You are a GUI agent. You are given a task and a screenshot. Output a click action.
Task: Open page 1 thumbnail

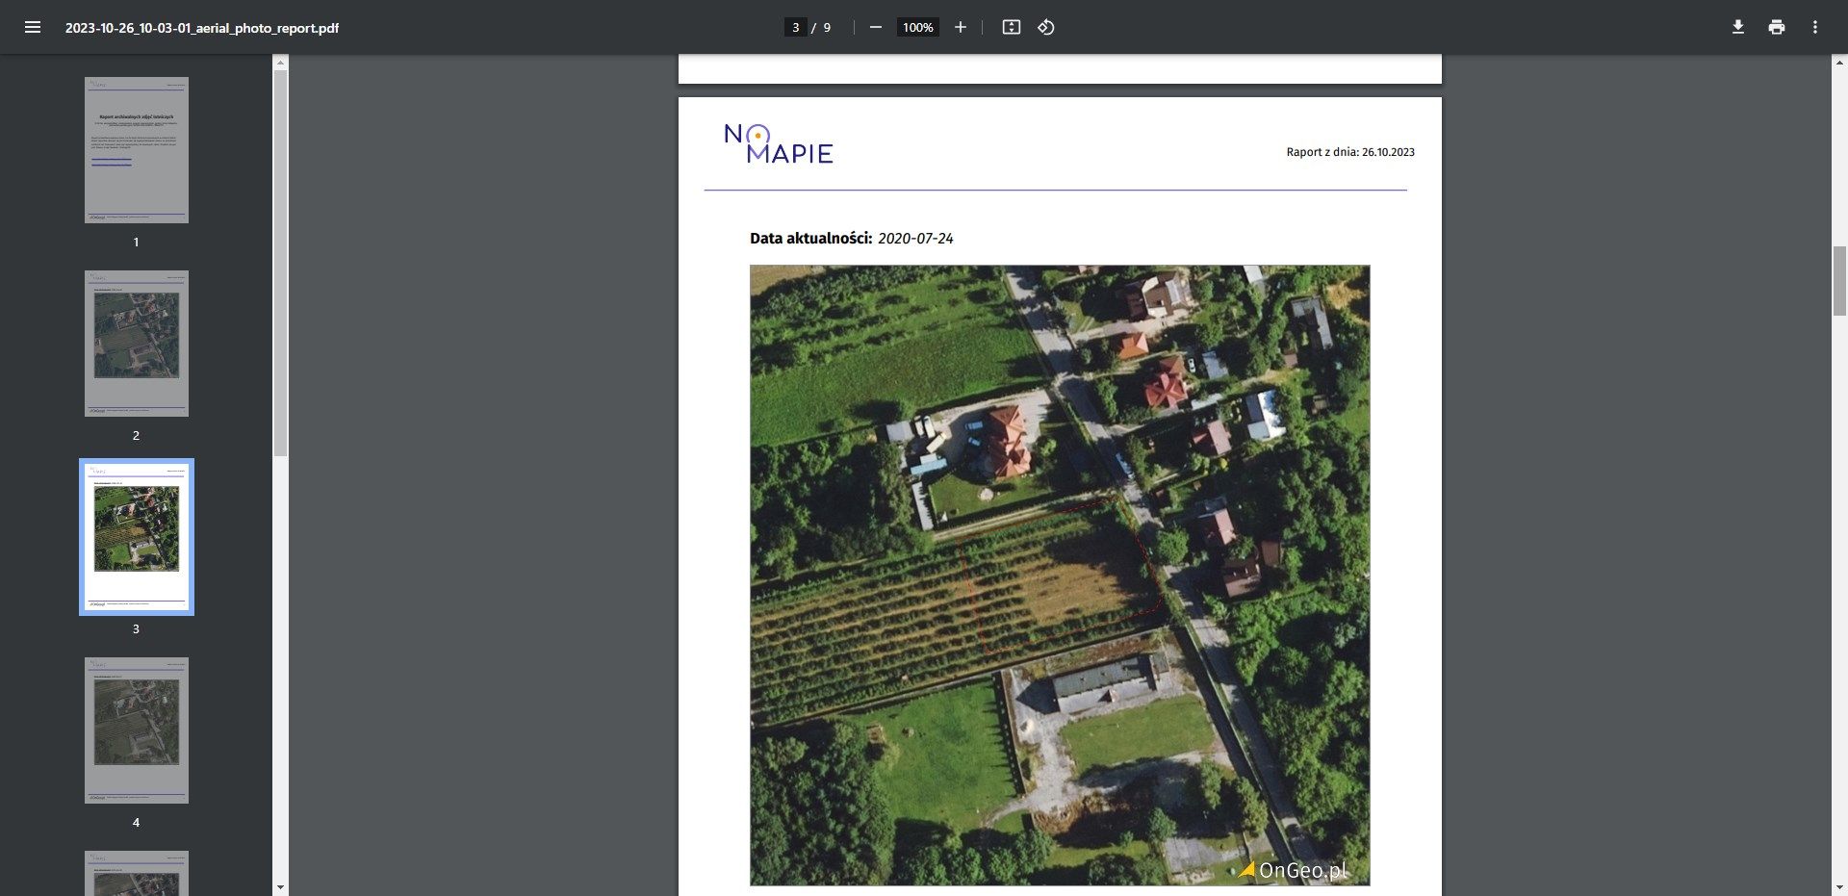click(136, 150)
